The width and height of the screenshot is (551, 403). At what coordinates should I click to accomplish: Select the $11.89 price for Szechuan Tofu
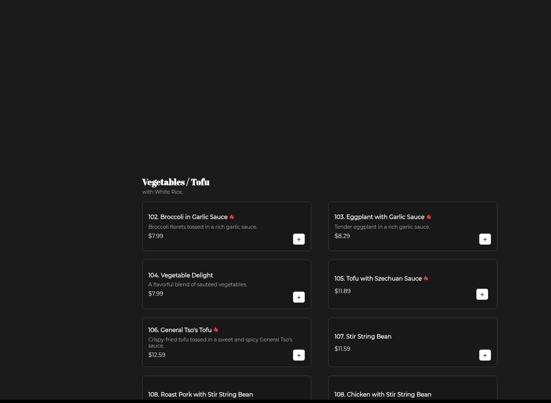click(x=342, y=291)
